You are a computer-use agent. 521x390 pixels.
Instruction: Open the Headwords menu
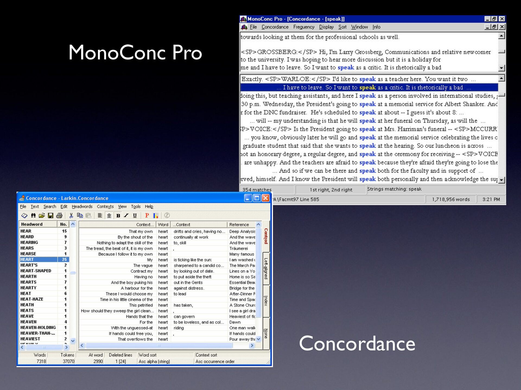[x=82, y=206]
